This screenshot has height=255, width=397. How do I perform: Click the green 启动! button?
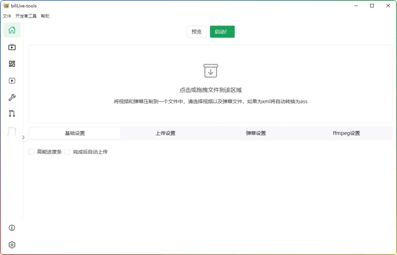point(222,32)
